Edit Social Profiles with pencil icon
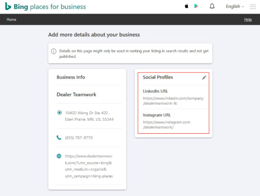Viewport: 260px width, 196px height. (x=204, y=78)
